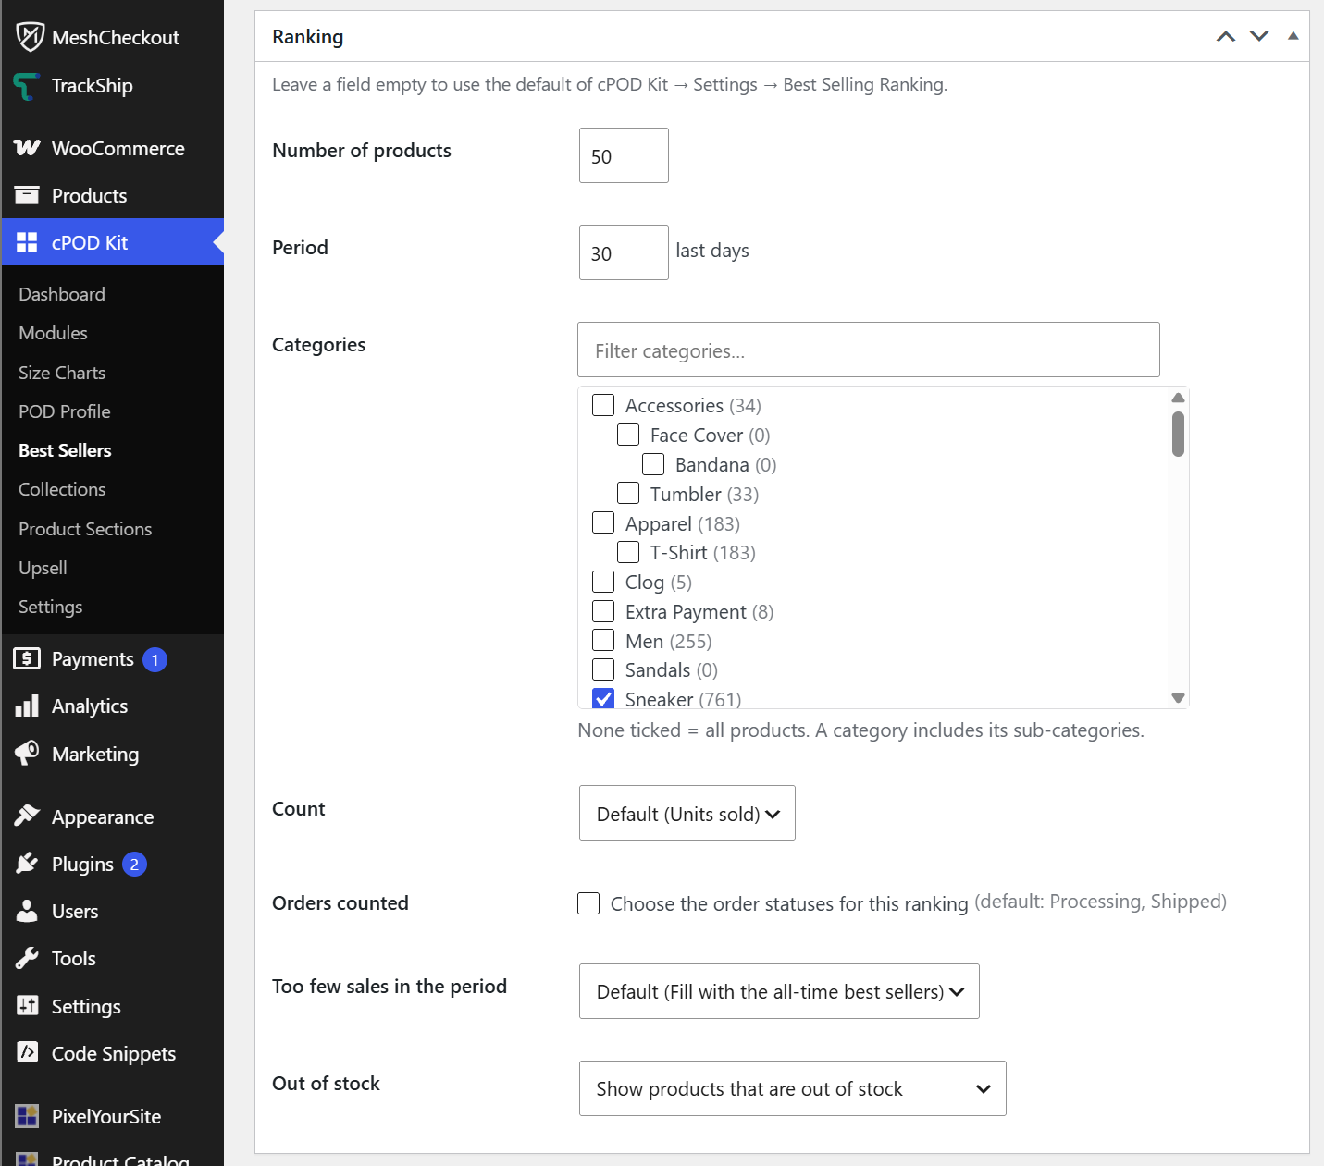
Task: Untick the Sneaker category checkbox
Action: tap(603, 699)
